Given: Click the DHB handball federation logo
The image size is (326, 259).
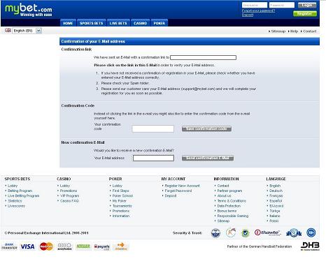Looking at the screenshot, I should coord(310,246).
